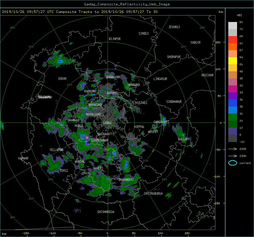Click the BAGALKOT city label
Image resolution: width=254 pixels, height=237 pixels.
pyautogui.click(x=113, y=77)
